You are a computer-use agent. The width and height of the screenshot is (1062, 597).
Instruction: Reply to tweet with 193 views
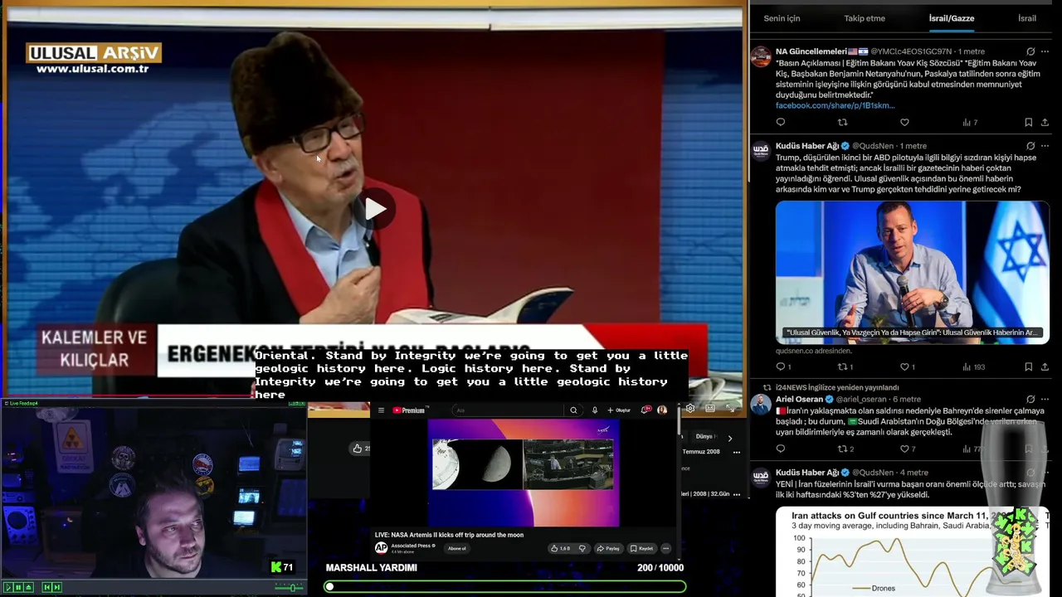click(x=783, y=366)
